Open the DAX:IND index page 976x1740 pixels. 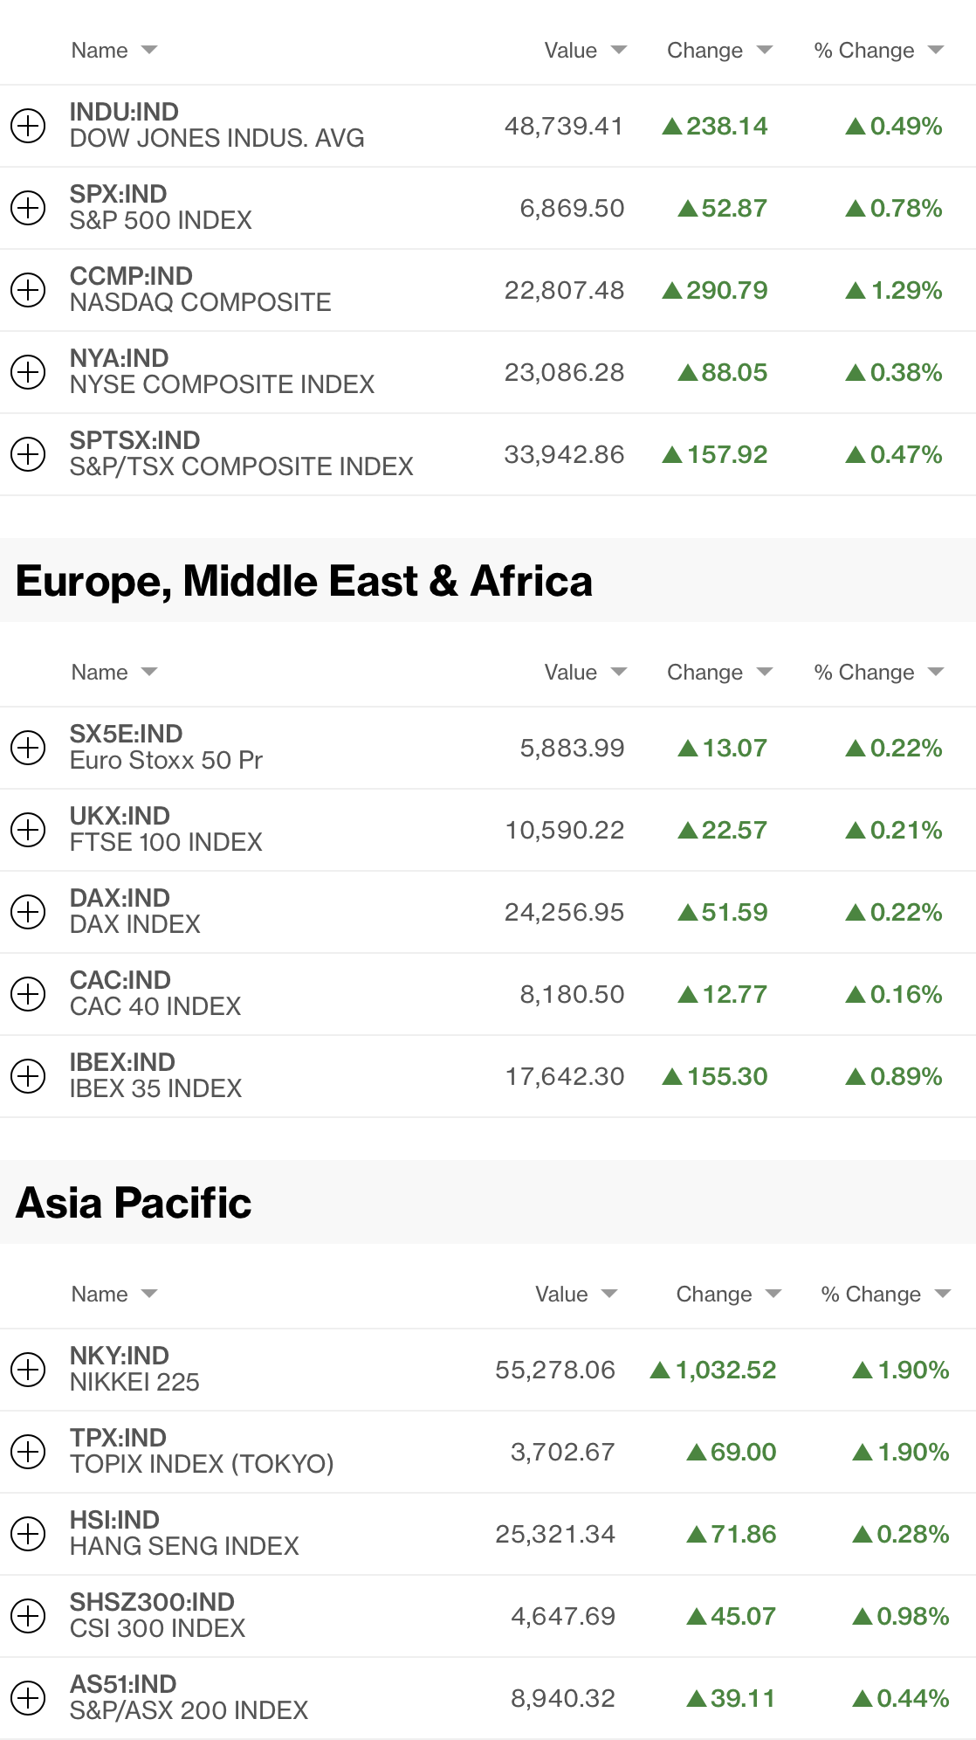coord(120,899)
